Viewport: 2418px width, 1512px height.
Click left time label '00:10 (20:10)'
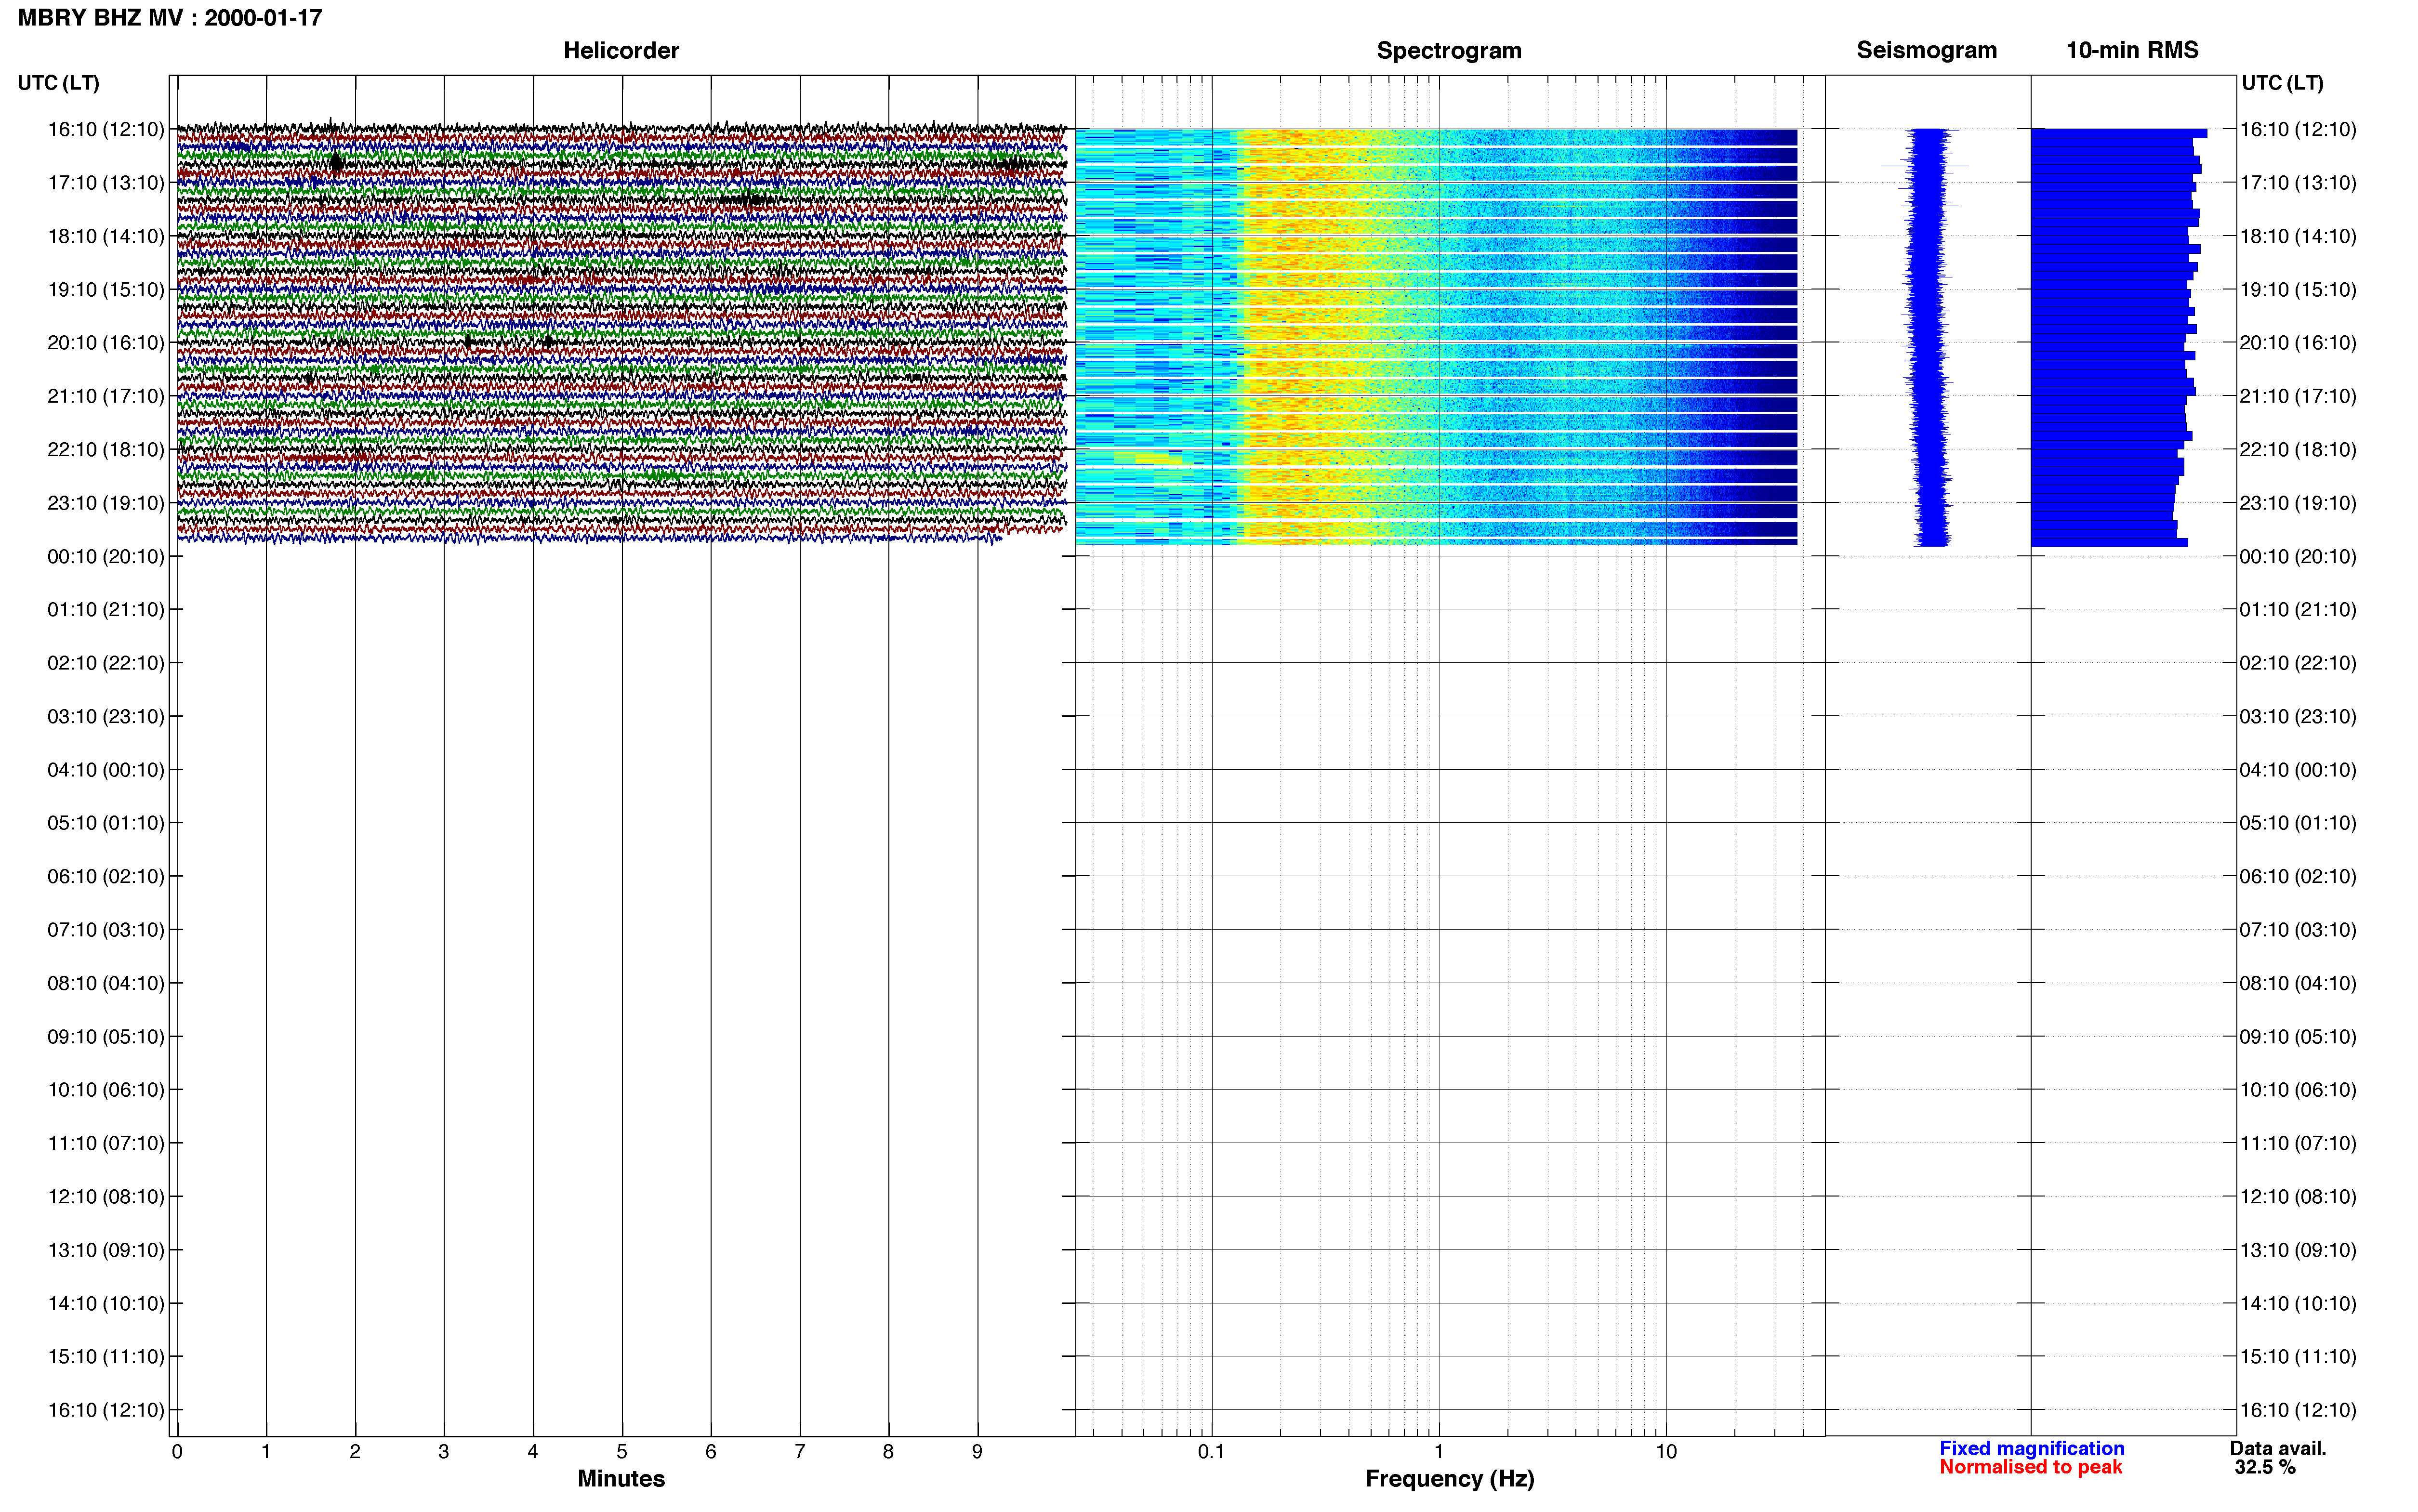(106, 556)
